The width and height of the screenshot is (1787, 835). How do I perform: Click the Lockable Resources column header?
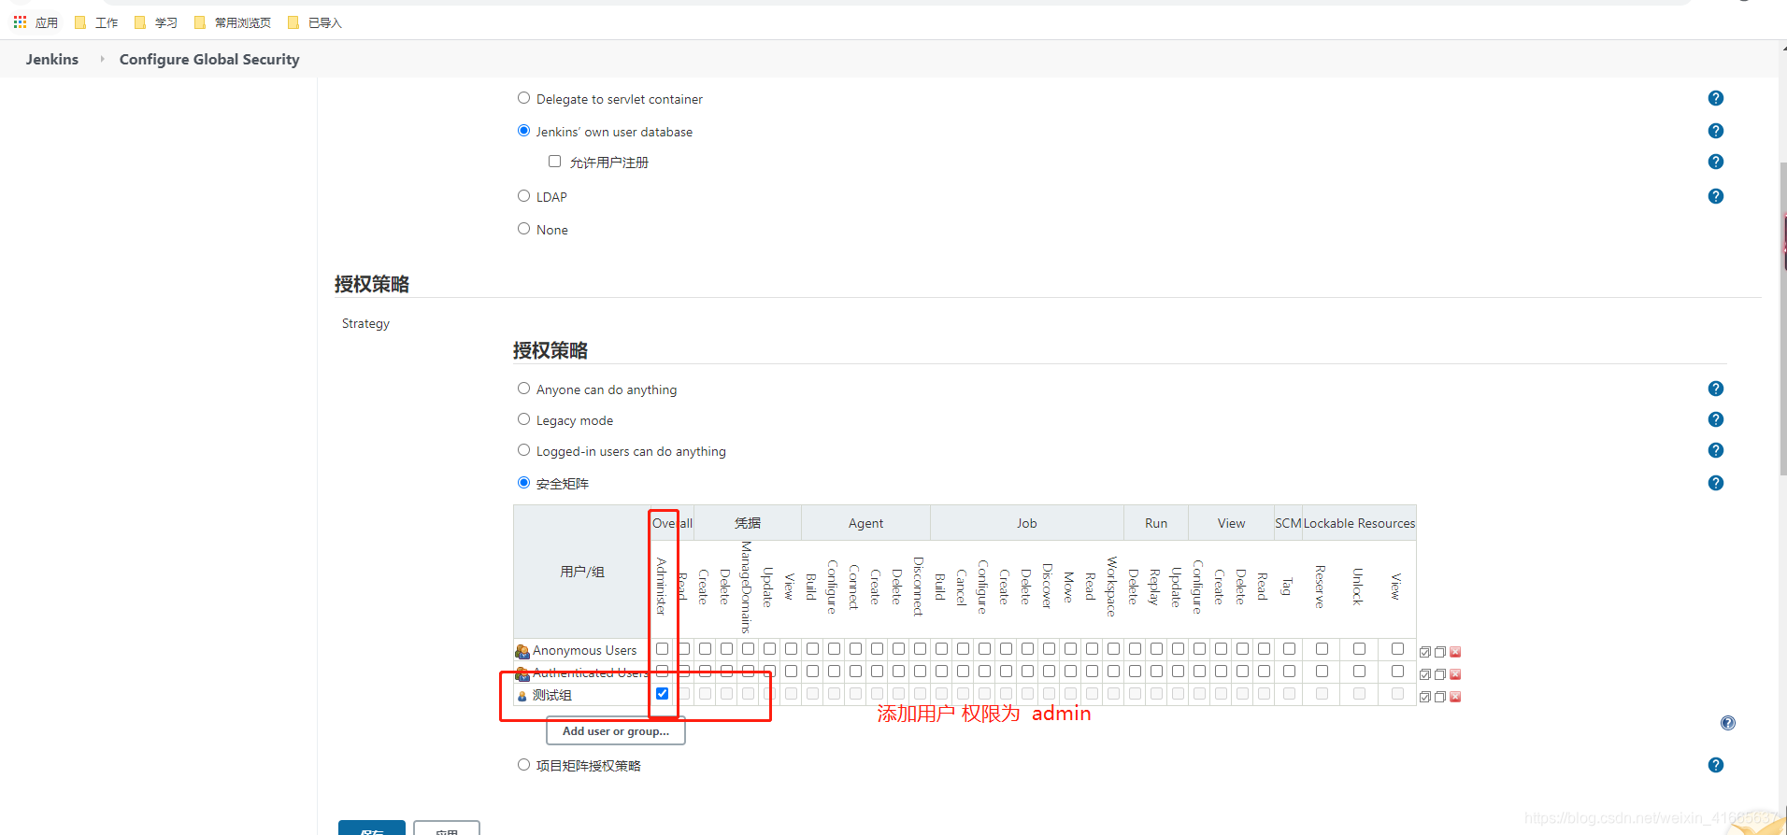tap(1359, 523)
